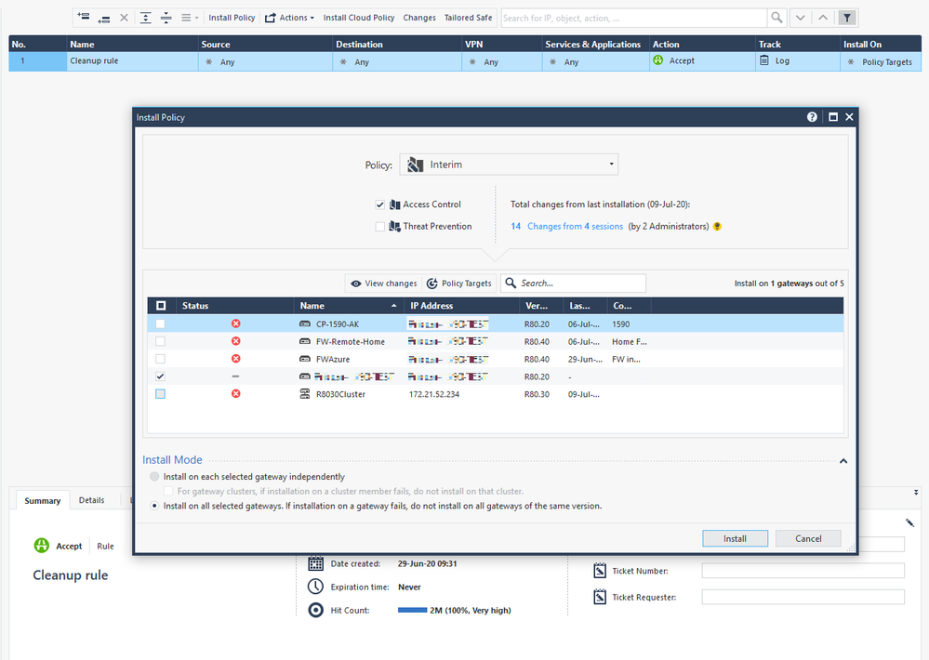
Task: Tick the R8030Cluster gateway checkbox
Action: [x=161, y=394]
